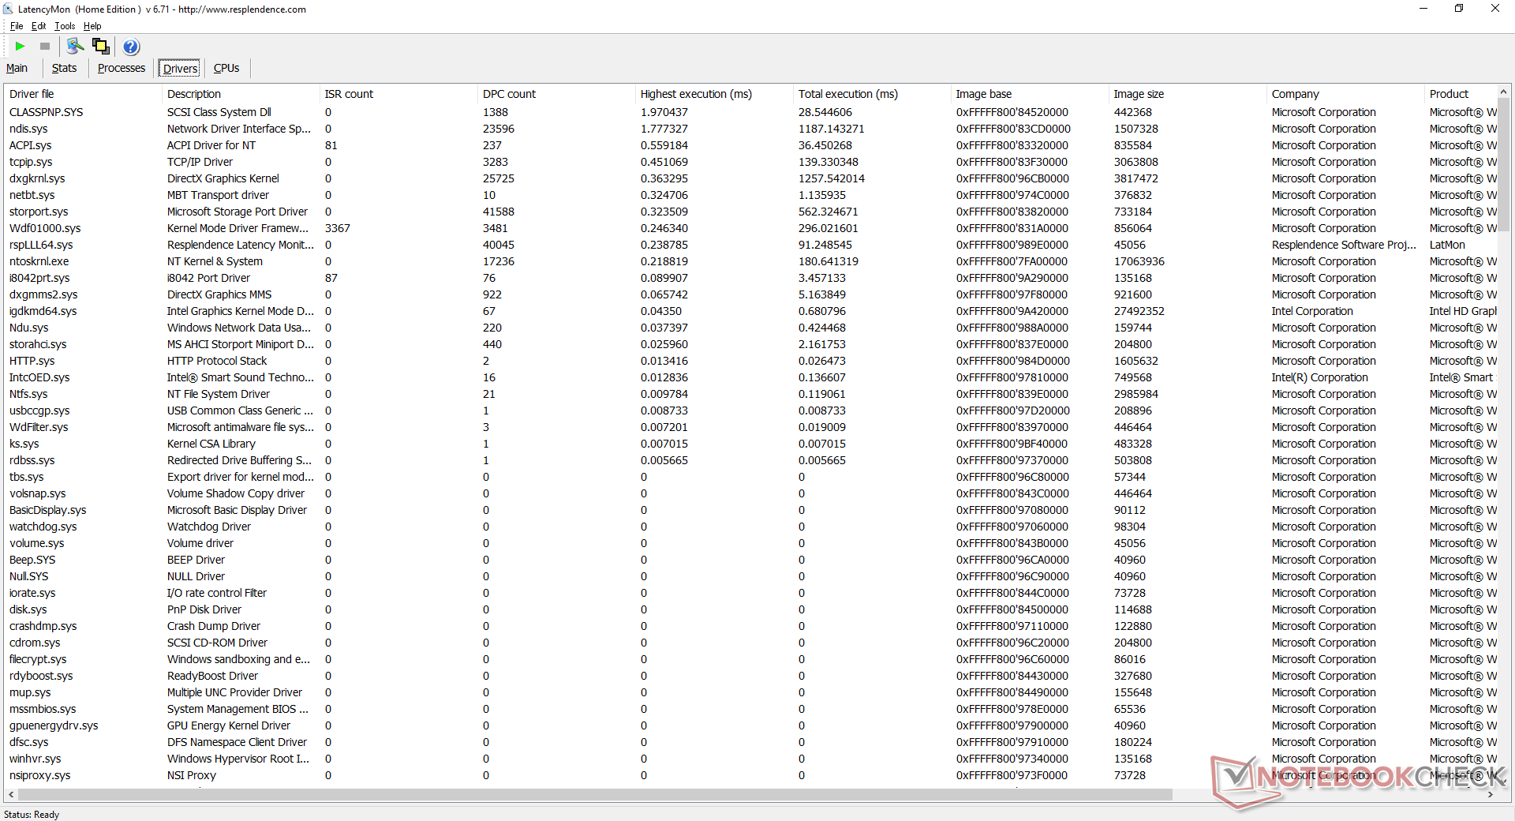The width and height of the screenshot is (1515, 821).
Task: Select the Wdf01000.sys driver row
Action: tap(750, 228)
